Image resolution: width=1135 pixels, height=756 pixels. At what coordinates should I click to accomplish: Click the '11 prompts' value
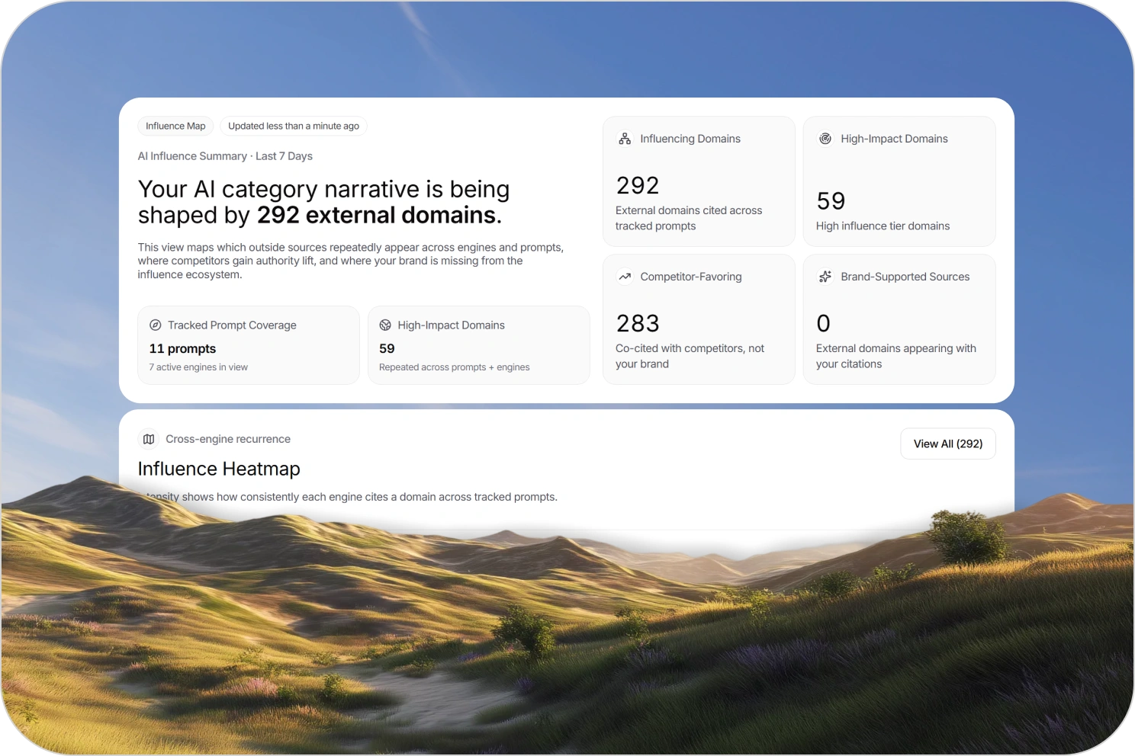coord(182,348)
